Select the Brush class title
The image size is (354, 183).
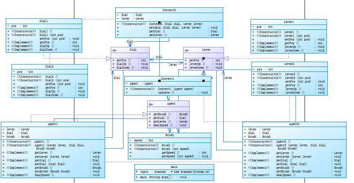tap(169, 135)
